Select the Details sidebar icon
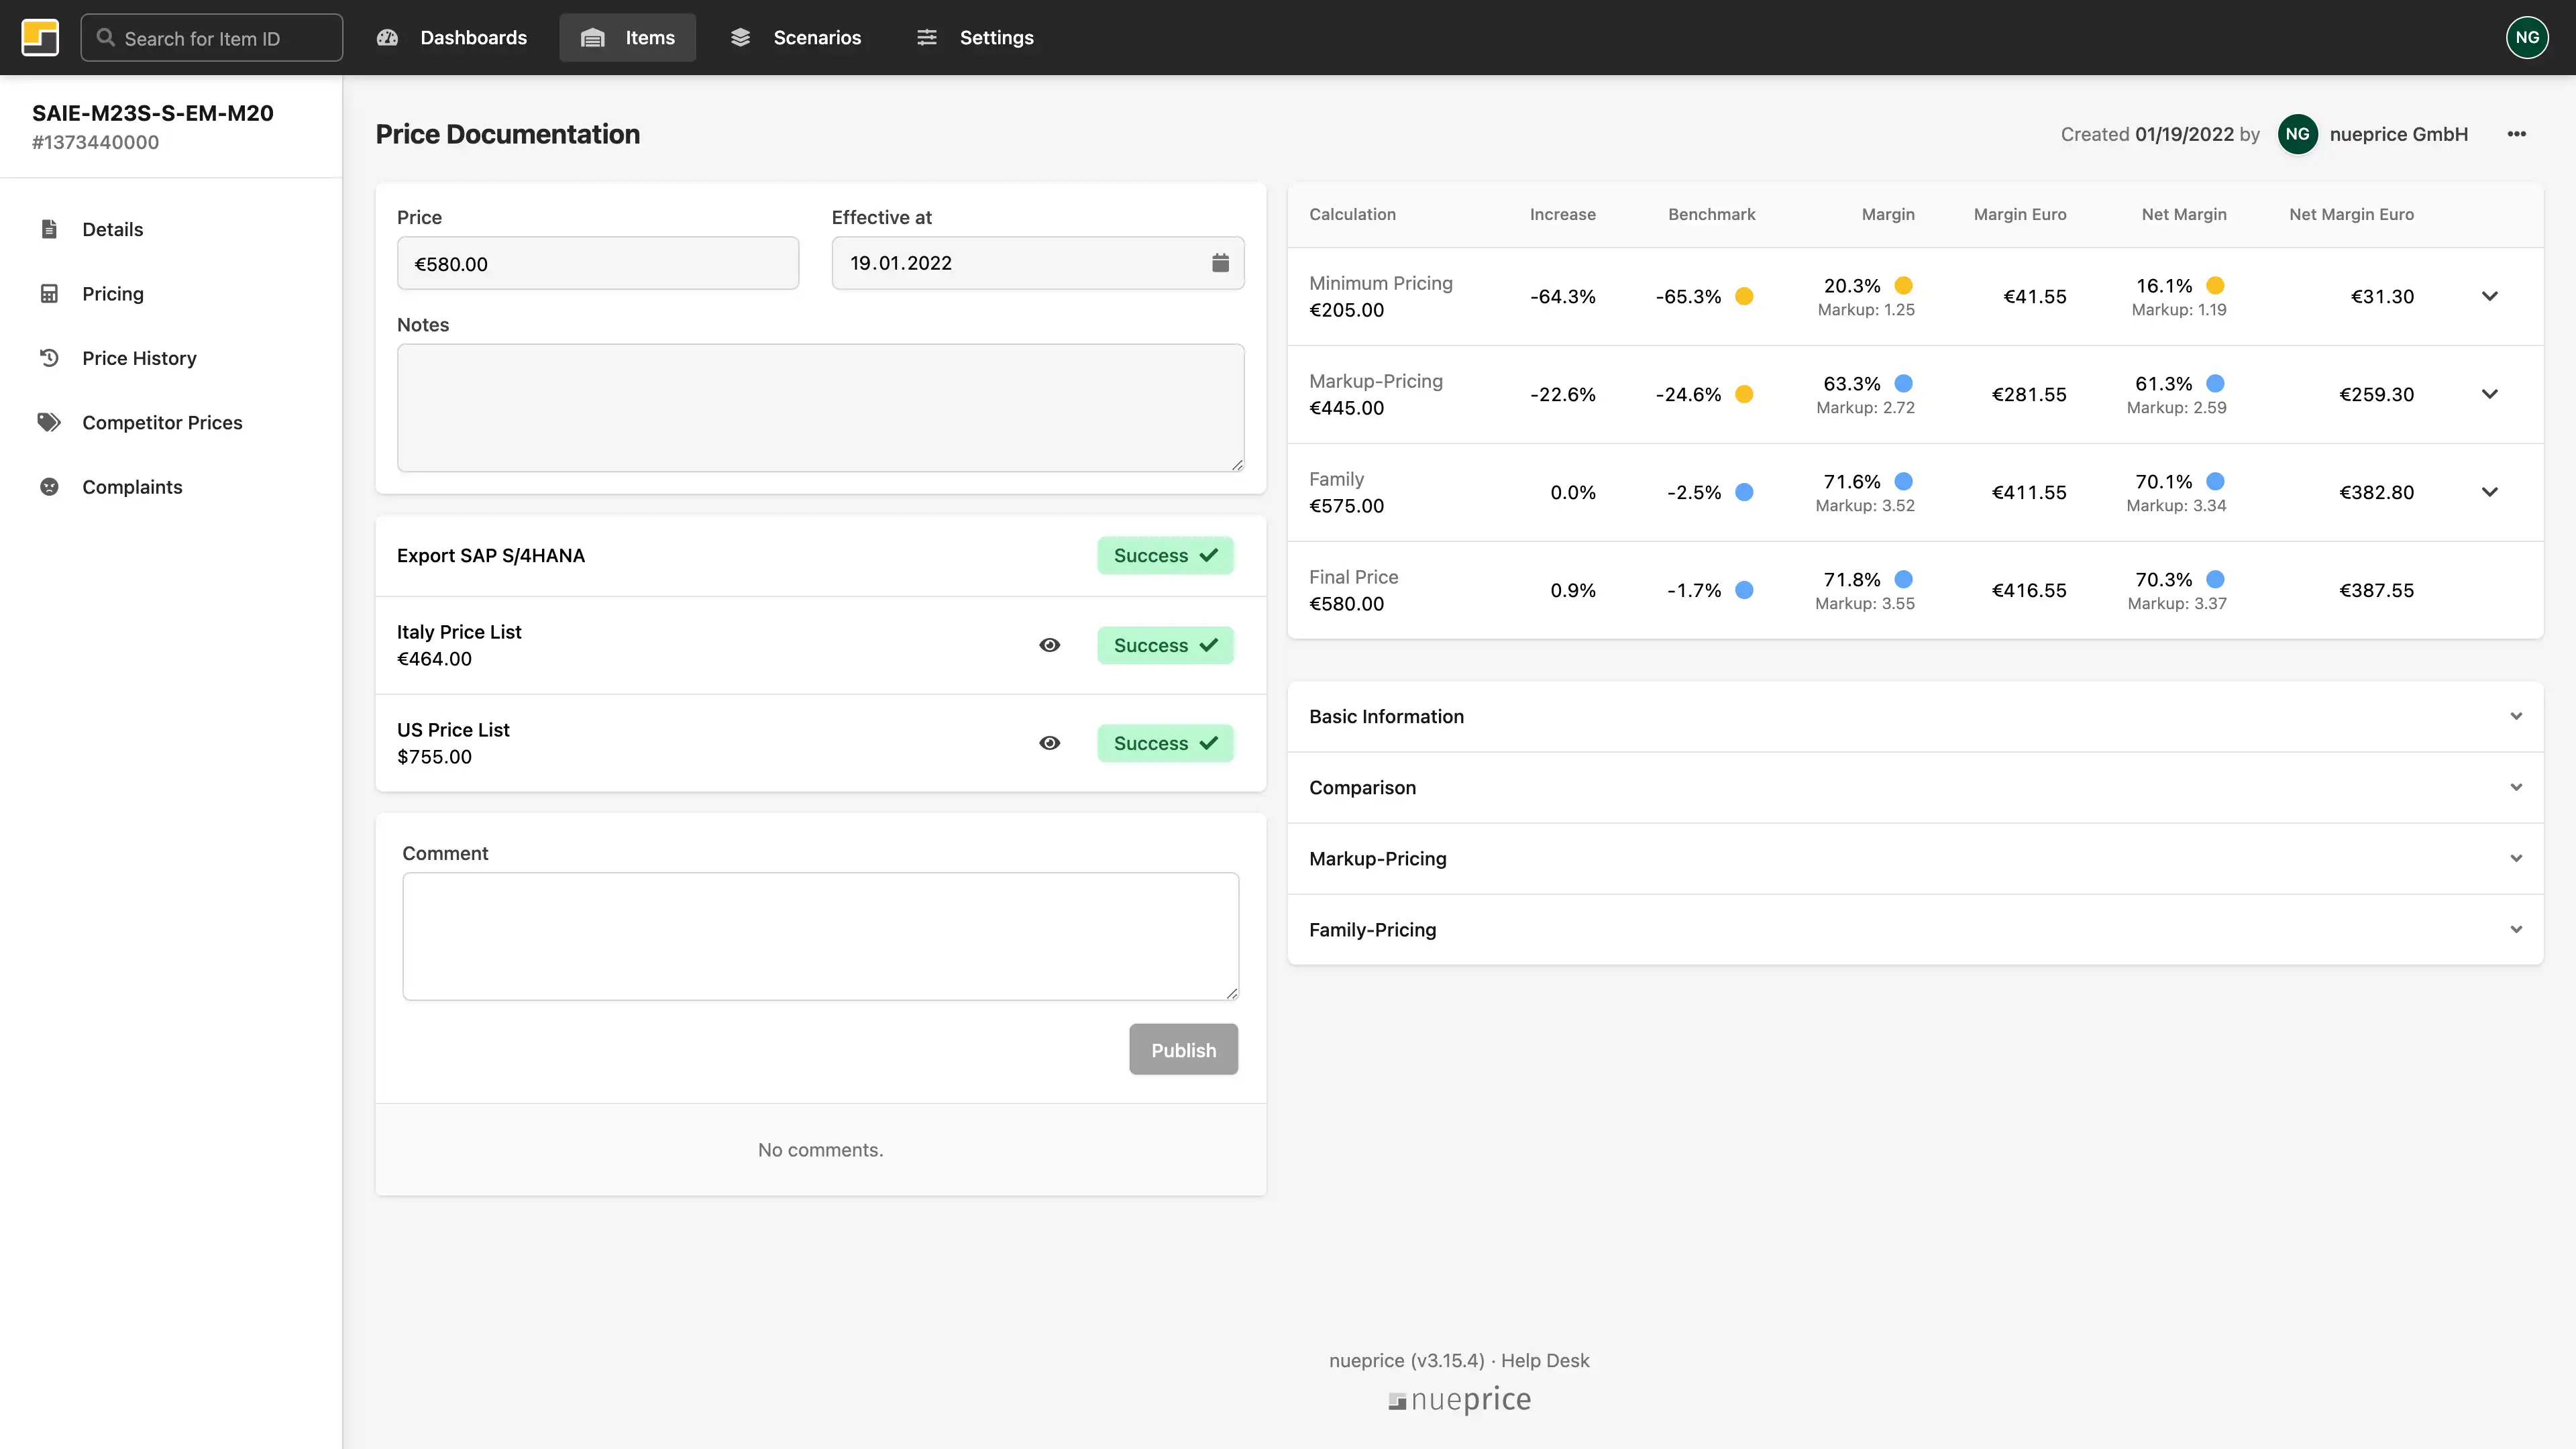 point(49,229)
